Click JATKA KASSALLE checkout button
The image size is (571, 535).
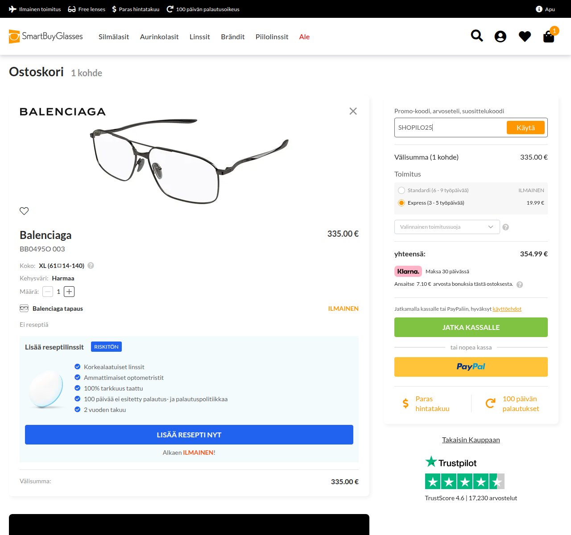[x=471, y=327]
